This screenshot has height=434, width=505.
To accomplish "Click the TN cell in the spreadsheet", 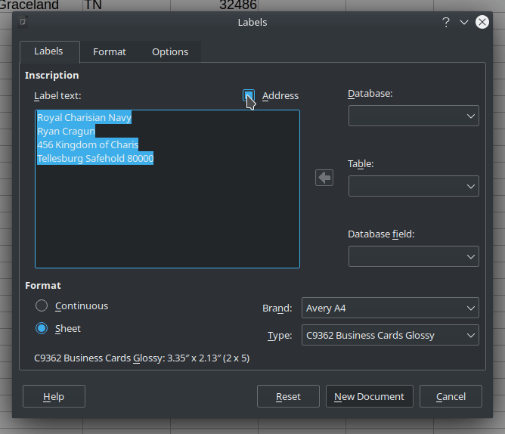I will [x=126, y=5].
